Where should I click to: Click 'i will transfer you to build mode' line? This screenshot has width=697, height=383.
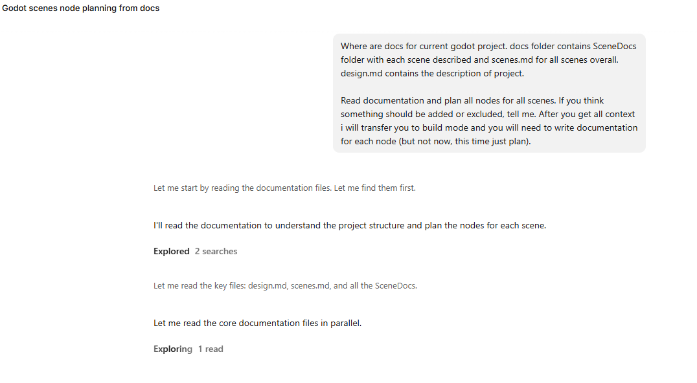(489, 127)
